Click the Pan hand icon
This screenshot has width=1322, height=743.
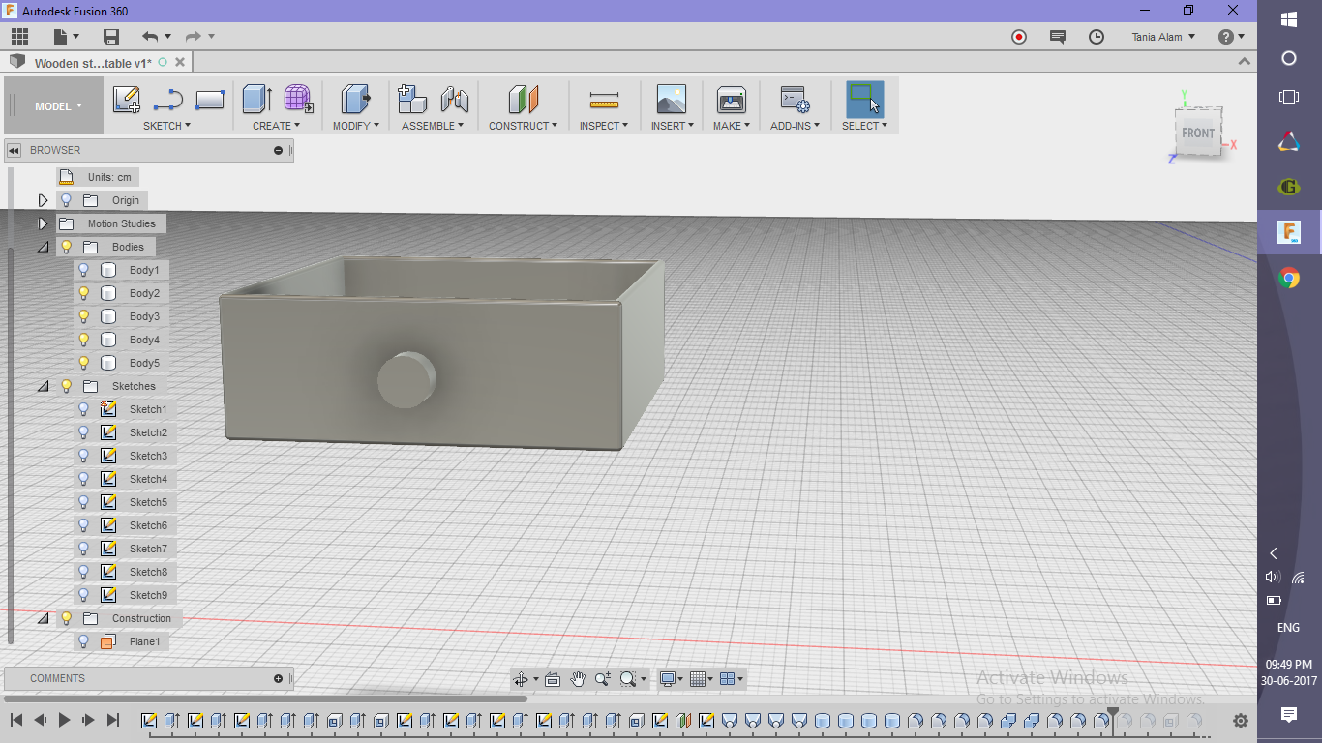coord(578,679)
